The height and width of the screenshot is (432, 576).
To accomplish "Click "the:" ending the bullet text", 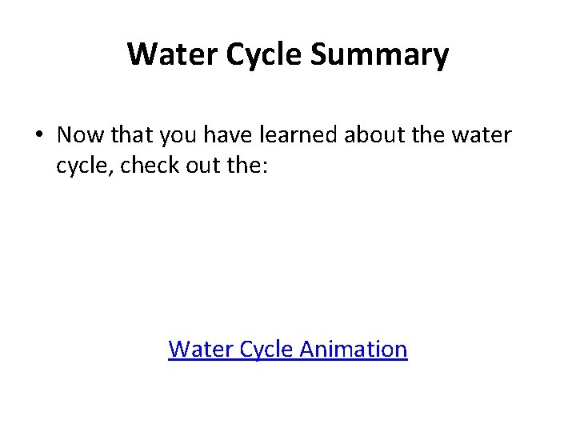I will [247, 165].
